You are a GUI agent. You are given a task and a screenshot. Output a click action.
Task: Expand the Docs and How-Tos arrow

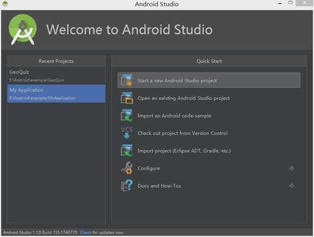pos(291,186)
